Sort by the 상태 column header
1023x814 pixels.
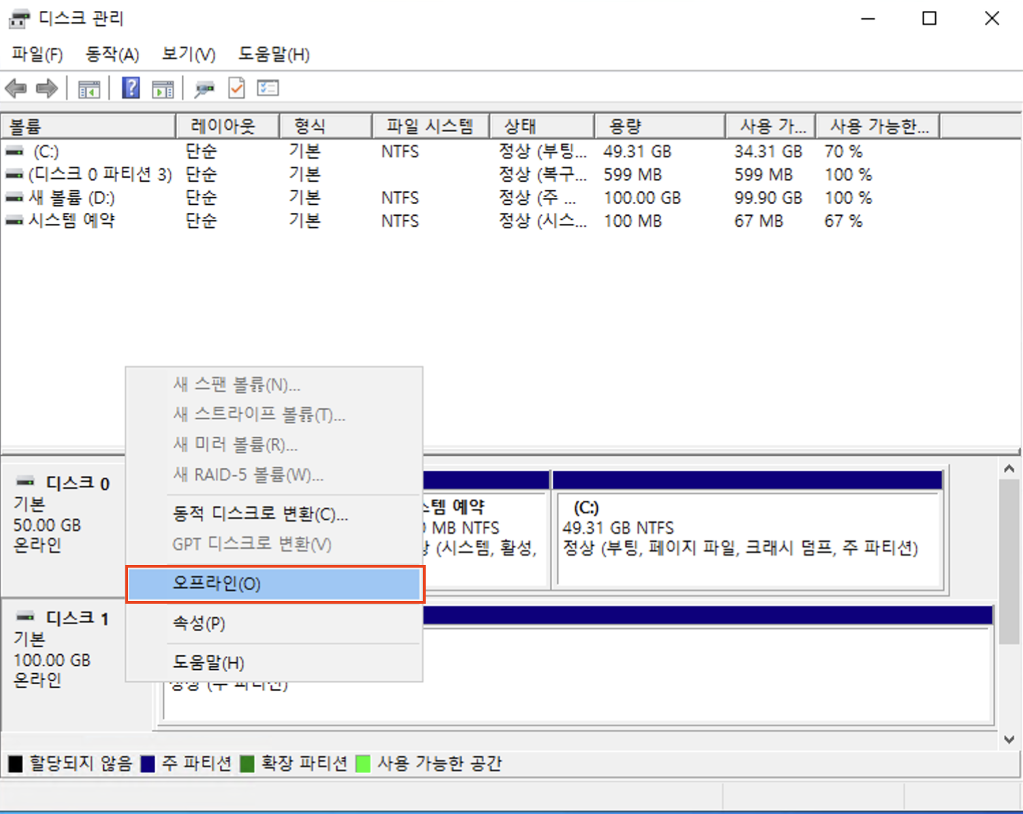pyautogui.click(x=541, y=126)
